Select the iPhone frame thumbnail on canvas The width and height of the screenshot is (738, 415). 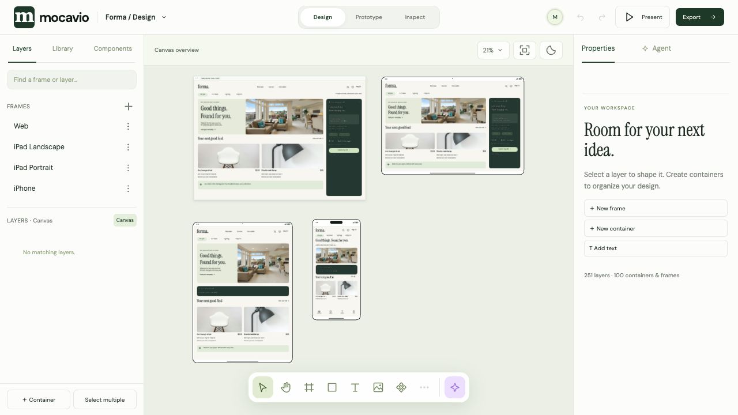click(x=336, y=269)
